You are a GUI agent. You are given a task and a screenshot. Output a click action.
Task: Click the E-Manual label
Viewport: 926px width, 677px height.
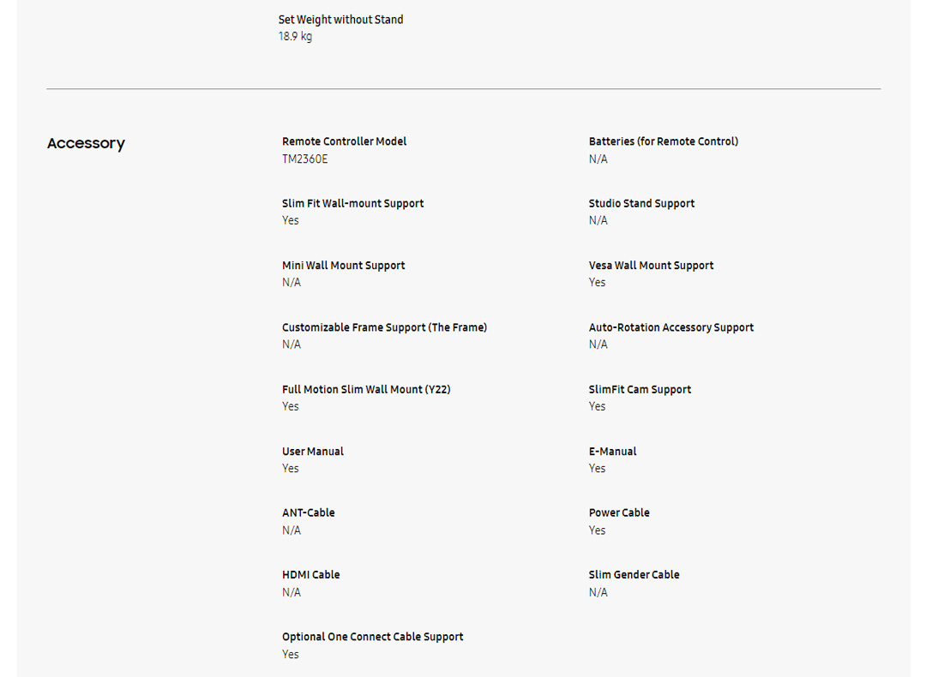tap(612, 452)
